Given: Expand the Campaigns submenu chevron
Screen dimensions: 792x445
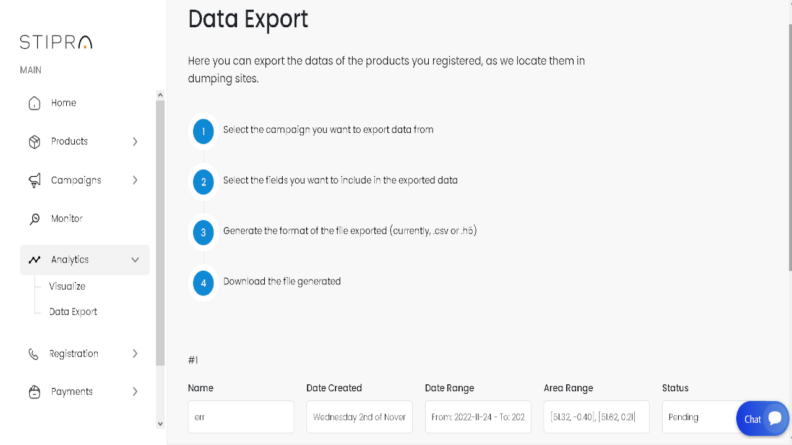Looking at the screenshot, I should (x=135, y=180).
